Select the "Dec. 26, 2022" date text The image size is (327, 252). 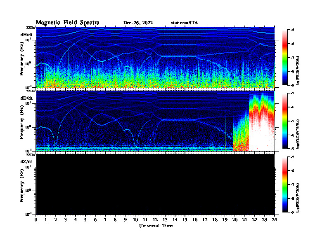[x=138, y=23]
